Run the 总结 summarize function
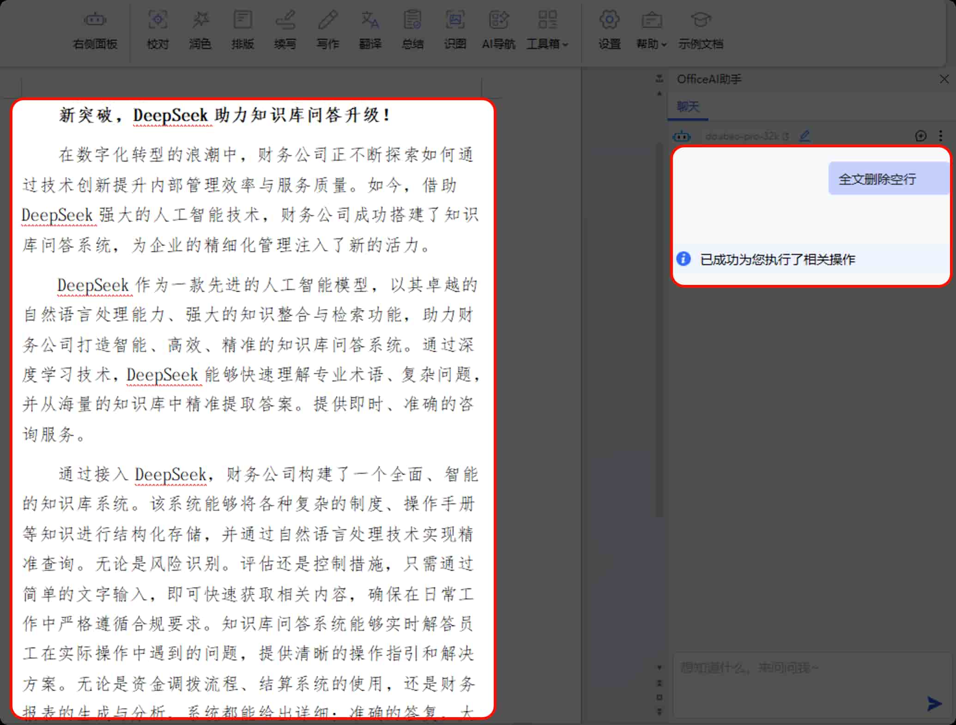 (x=412, y=29)
